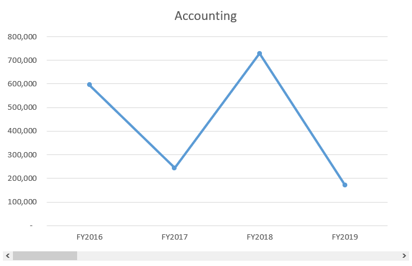
Task: Click the FY2018 axis label
Action: 260,237
